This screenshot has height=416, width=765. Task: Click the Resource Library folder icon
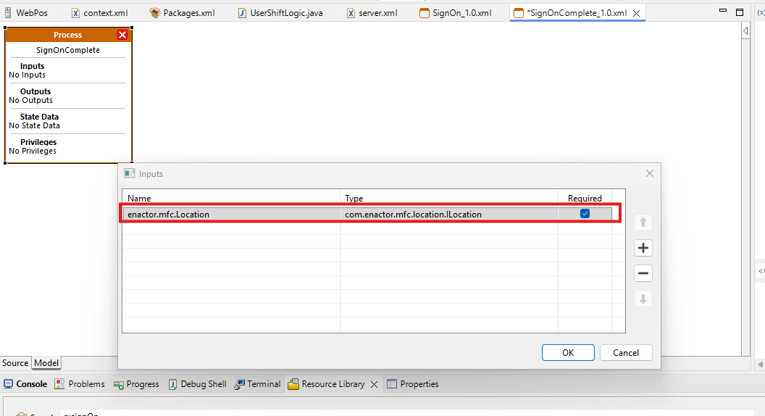pyautogui.click(x=293, y=384)
